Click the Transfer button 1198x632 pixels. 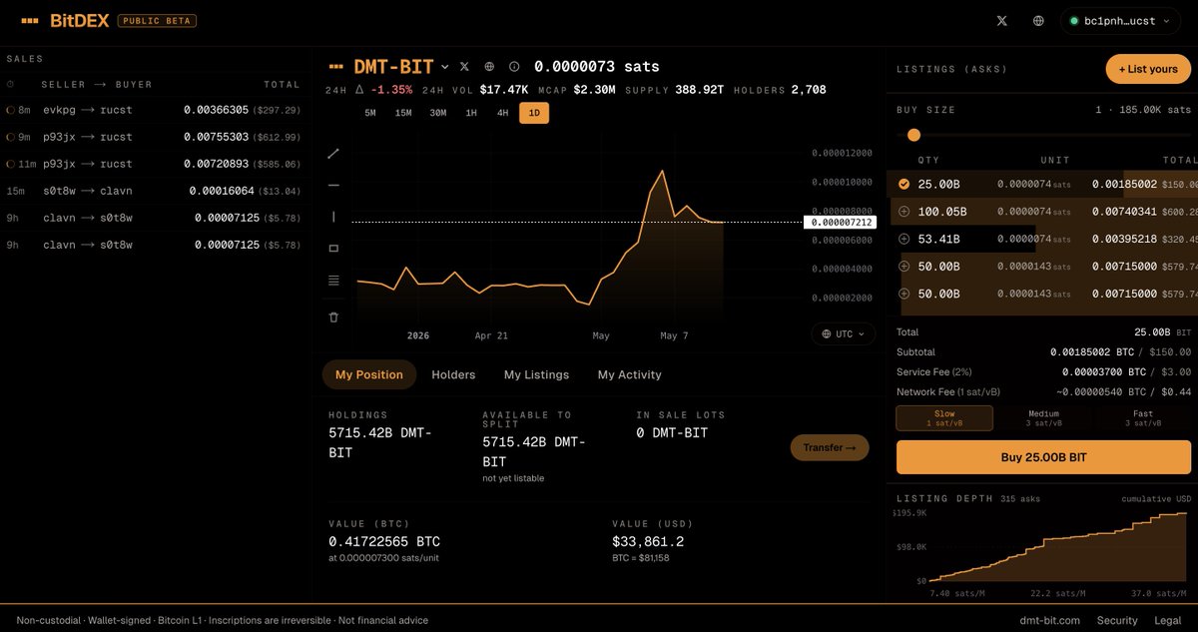pyautogui.click(x=830, y=447)
